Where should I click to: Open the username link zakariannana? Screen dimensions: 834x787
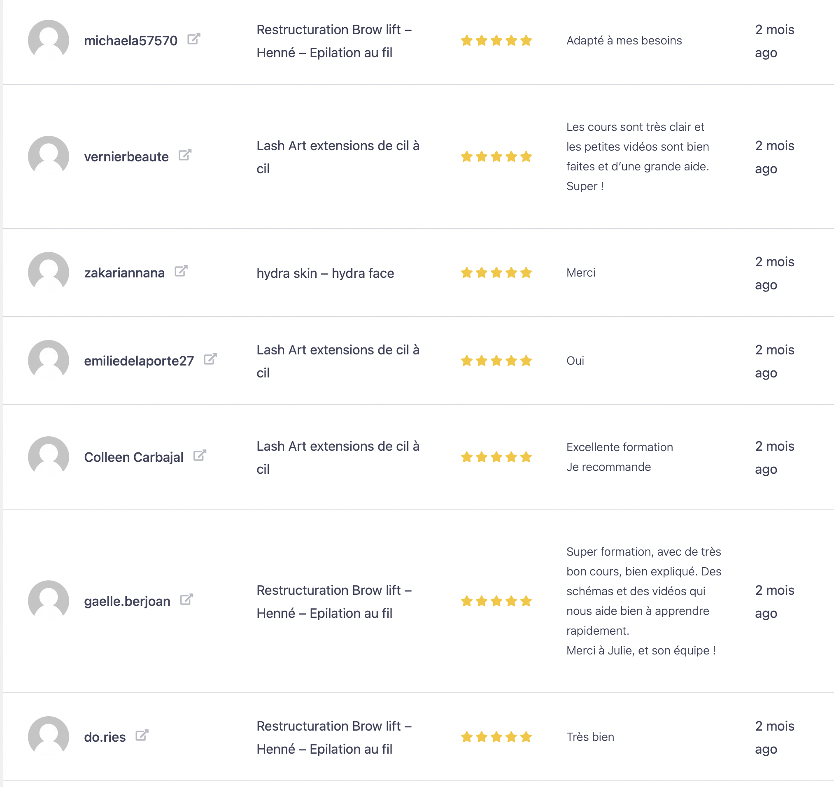click(124, 273)
